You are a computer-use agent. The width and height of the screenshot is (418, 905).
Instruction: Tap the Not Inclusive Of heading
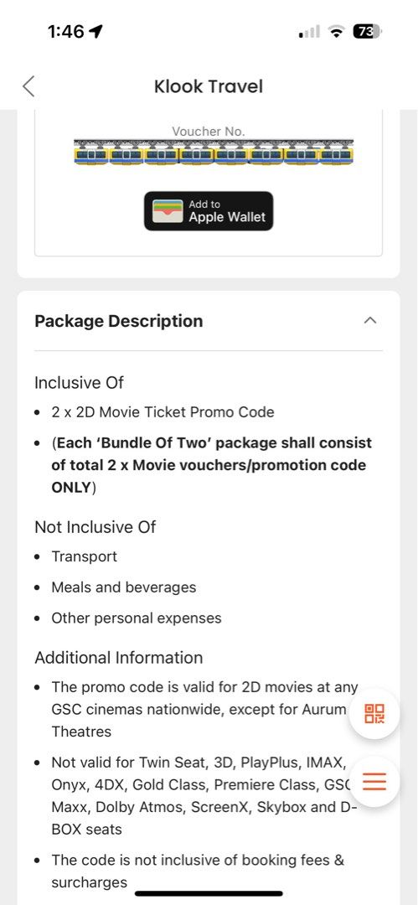click(x=95, y=527)
